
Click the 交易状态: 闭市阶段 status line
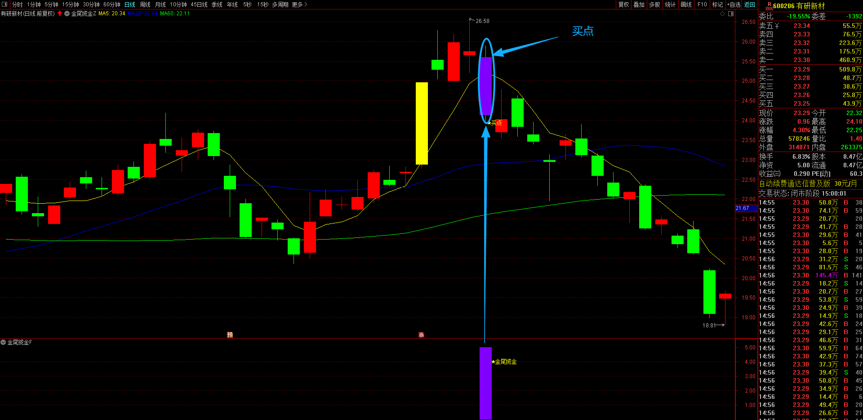802,193
